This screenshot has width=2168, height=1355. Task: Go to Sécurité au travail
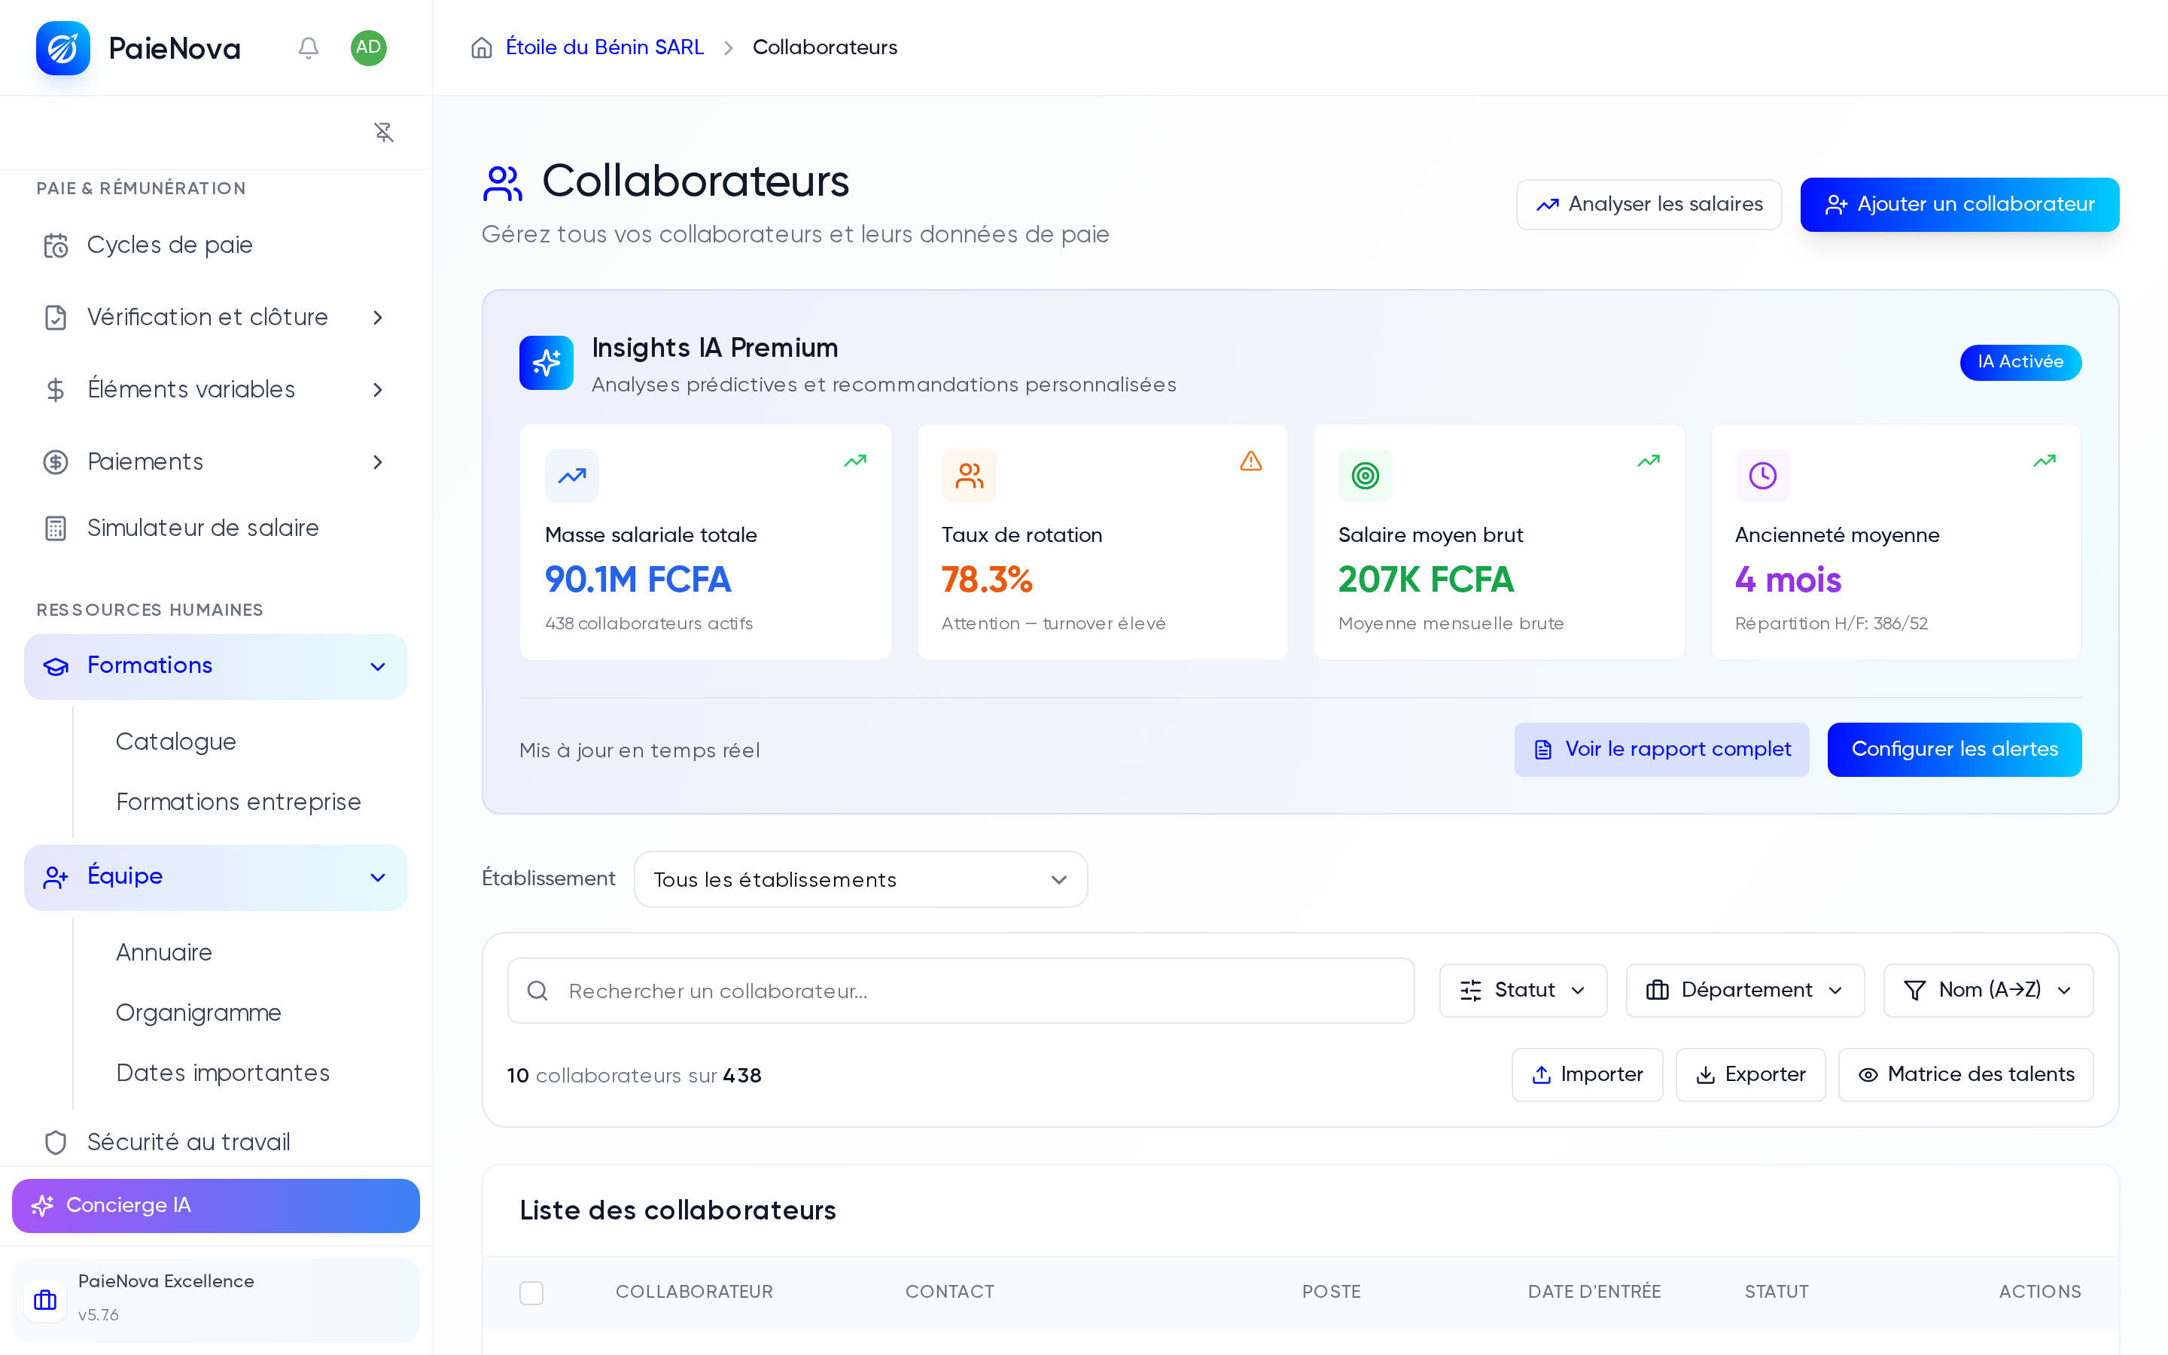216,1142
